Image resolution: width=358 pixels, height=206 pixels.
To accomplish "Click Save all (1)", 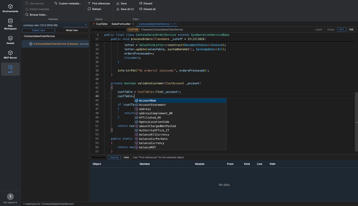I will [x=125, y=9].
